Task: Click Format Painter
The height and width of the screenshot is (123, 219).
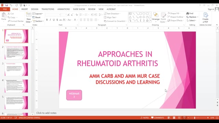Action: coord(16,21)
